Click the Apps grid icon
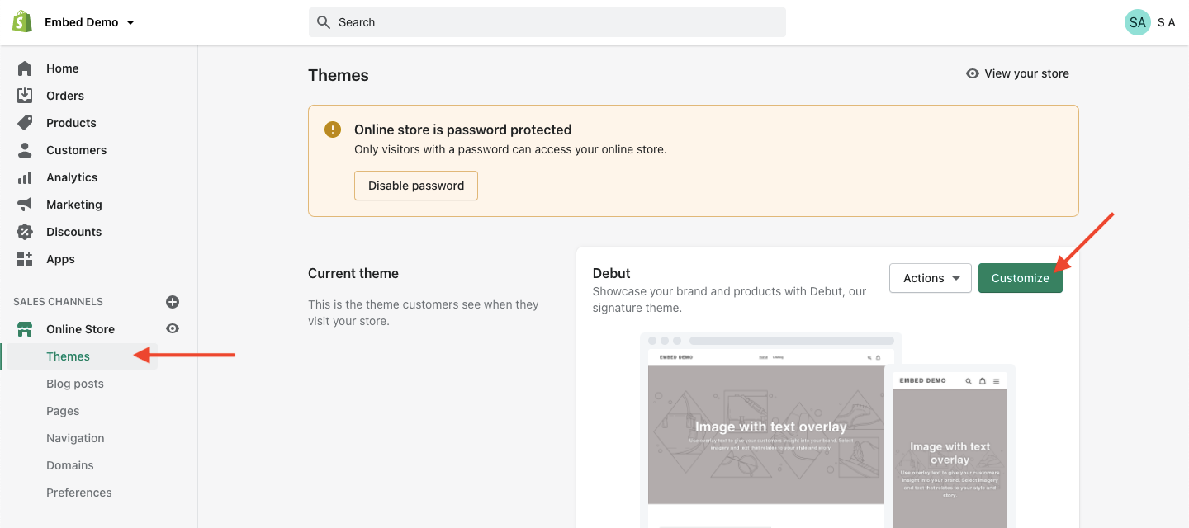The width and height of the screenshot is (1189, 528). click(25, 259)
